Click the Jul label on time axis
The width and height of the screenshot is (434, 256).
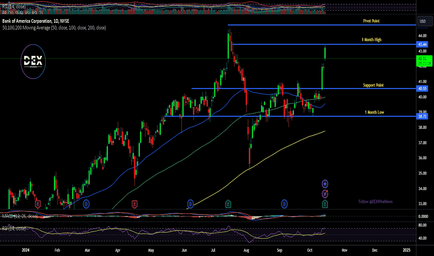213,250
